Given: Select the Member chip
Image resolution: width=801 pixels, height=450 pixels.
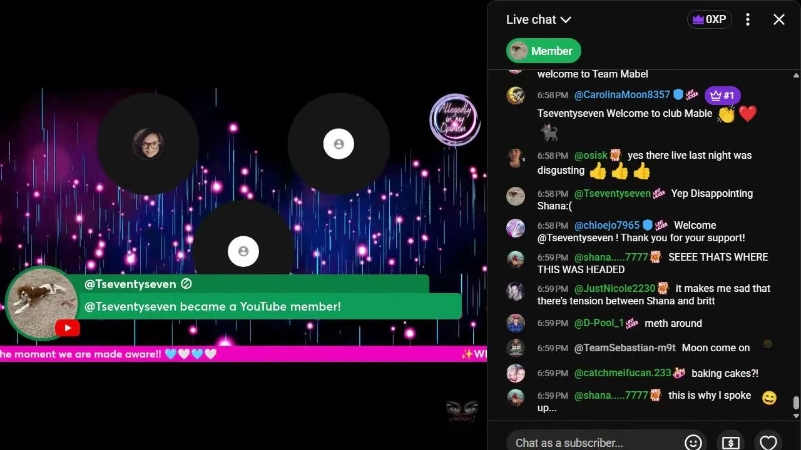Looking at the screenshot, I should coord(543,51).
